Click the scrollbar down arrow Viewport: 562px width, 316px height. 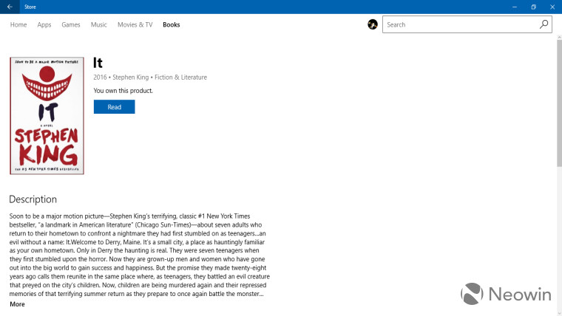click(x=559, y=313)
